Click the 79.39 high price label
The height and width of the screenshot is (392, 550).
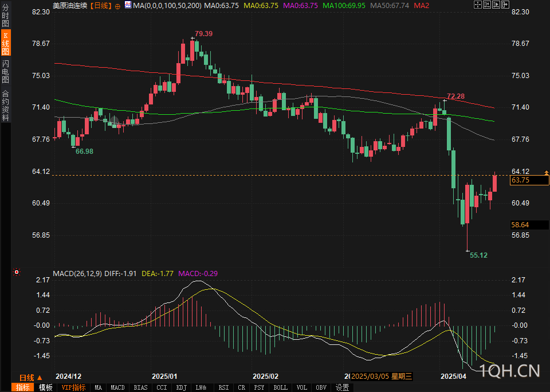pos(203,34)
